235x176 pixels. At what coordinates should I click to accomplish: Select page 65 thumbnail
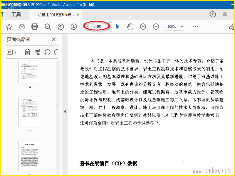[x=29, y=112]
